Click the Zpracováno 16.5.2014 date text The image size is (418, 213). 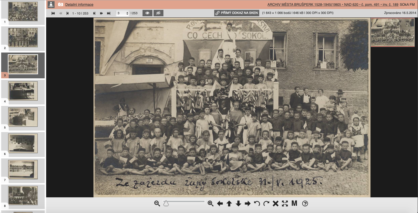point(400,13)
